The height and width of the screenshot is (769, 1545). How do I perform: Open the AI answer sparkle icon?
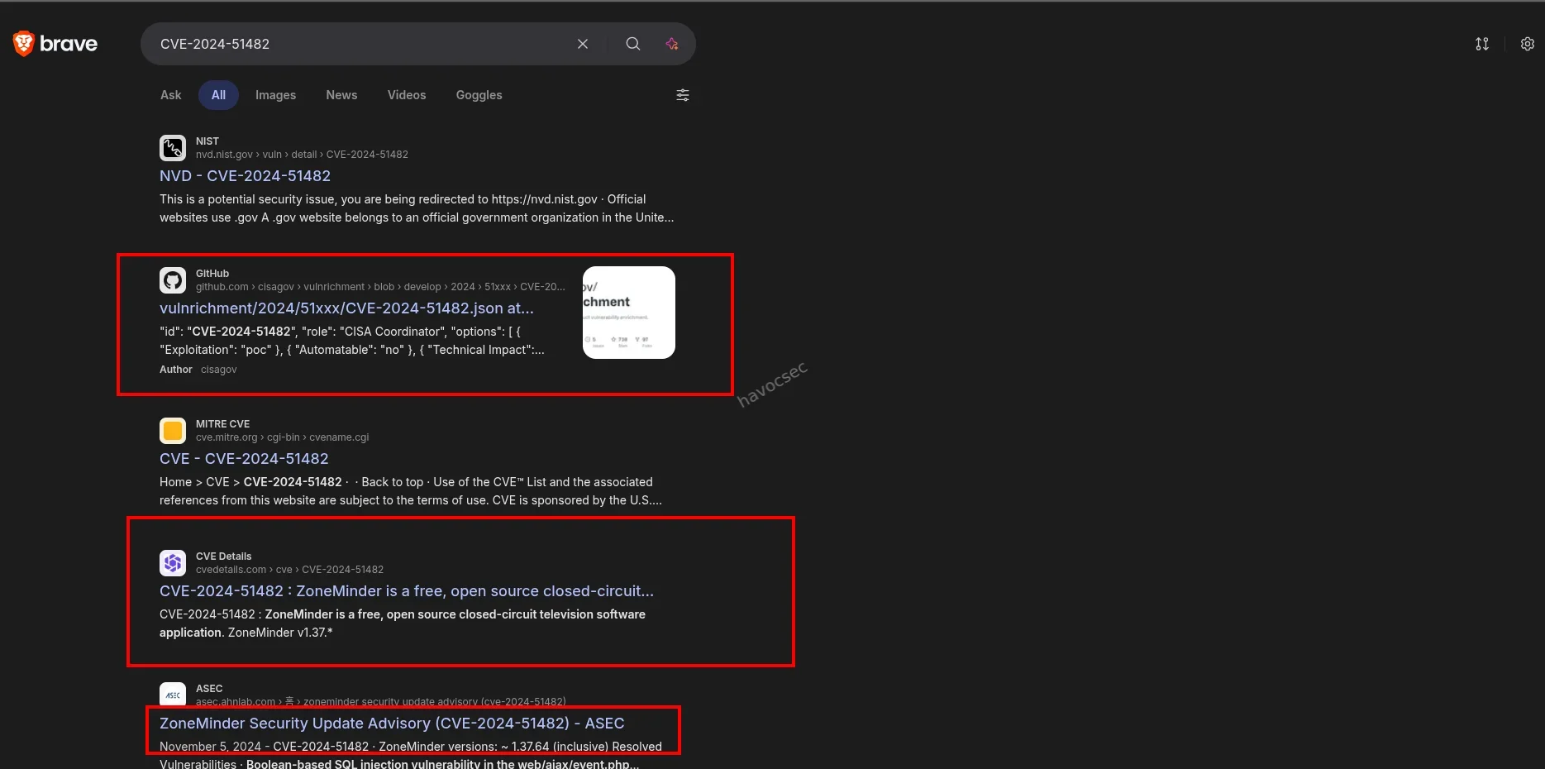tap(672, 44)
